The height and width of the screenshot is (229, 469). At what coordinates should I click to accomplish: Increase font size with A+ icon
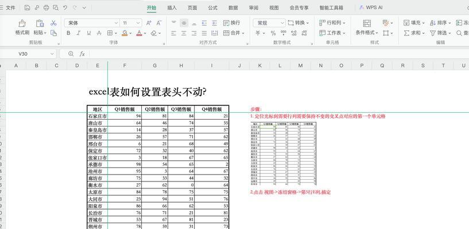149,23
